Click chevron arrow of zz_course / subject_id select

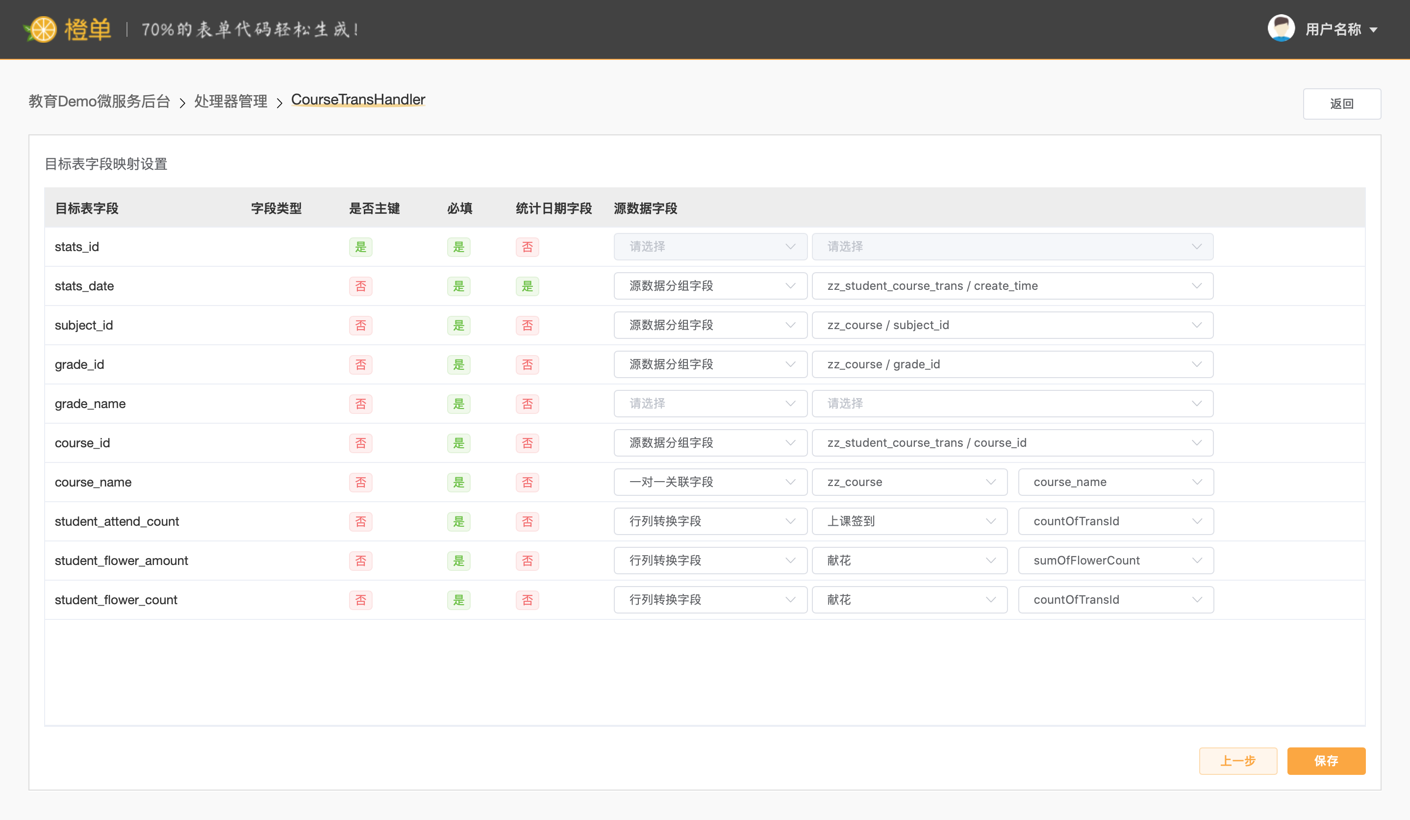[1196, 325]
